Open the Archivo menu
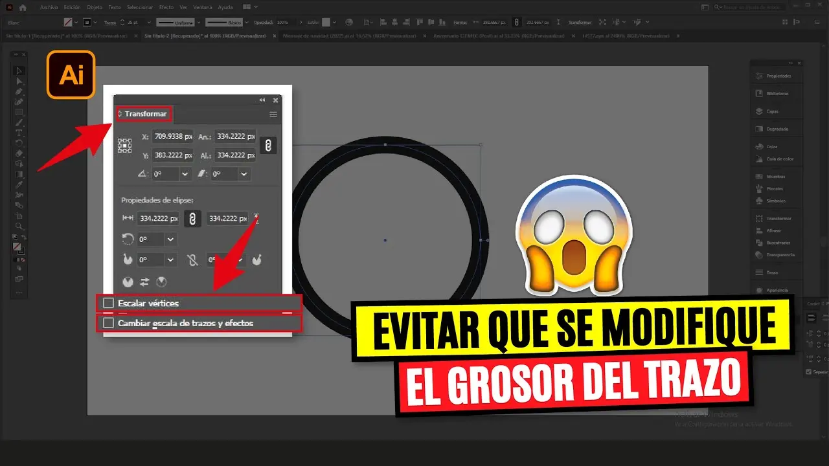Screen dimensions: 829x466 (48, 7)
